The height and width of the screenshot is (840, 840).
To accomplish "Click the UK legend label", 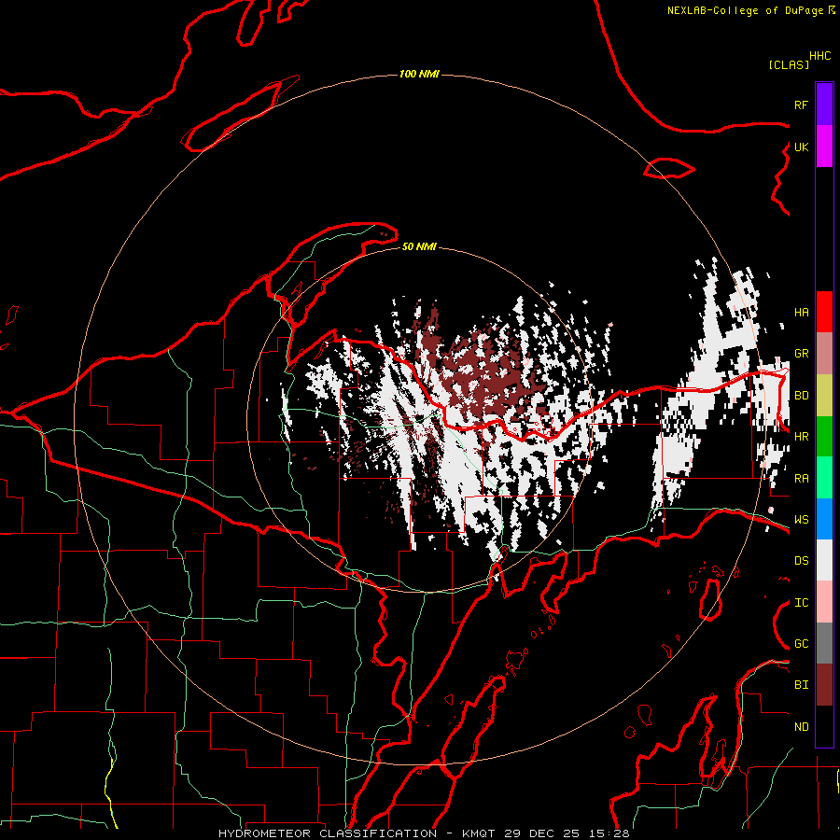I will point(801,147).
